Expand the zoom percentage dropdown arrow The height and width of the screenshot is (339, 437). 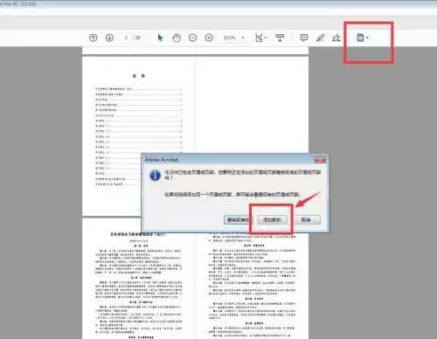pyautogui.click(x=243, y=38)
